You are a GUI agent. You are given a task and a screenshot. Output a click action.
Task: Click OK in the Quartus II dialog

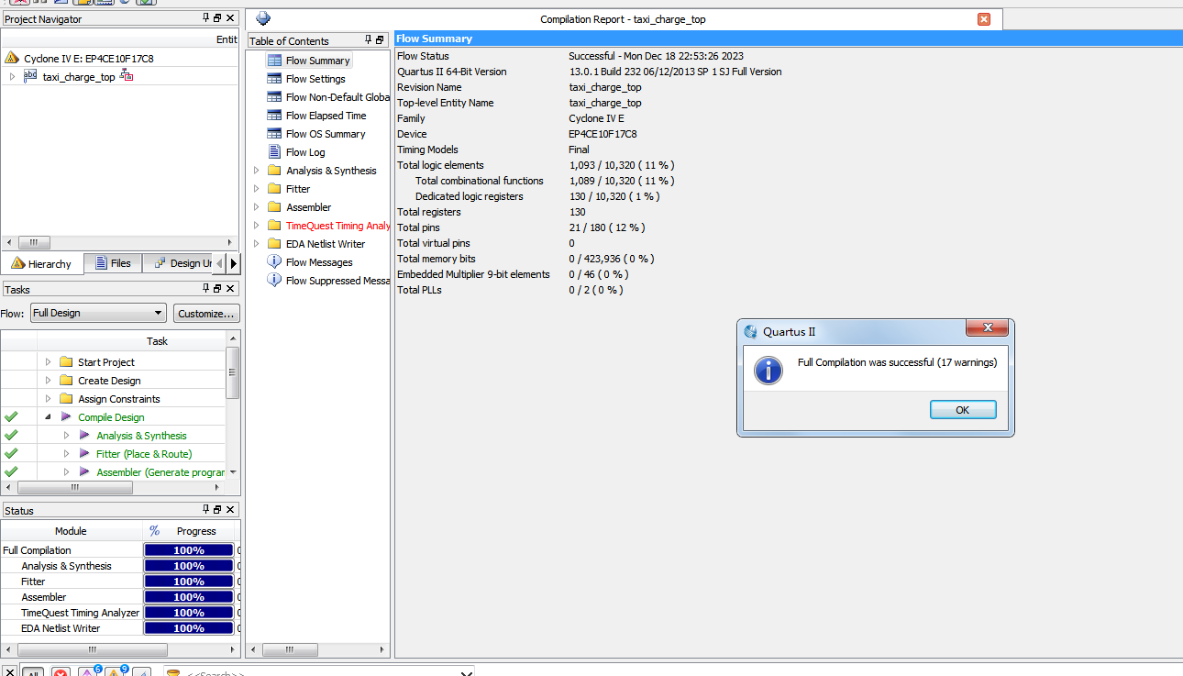tap(962, 410)
